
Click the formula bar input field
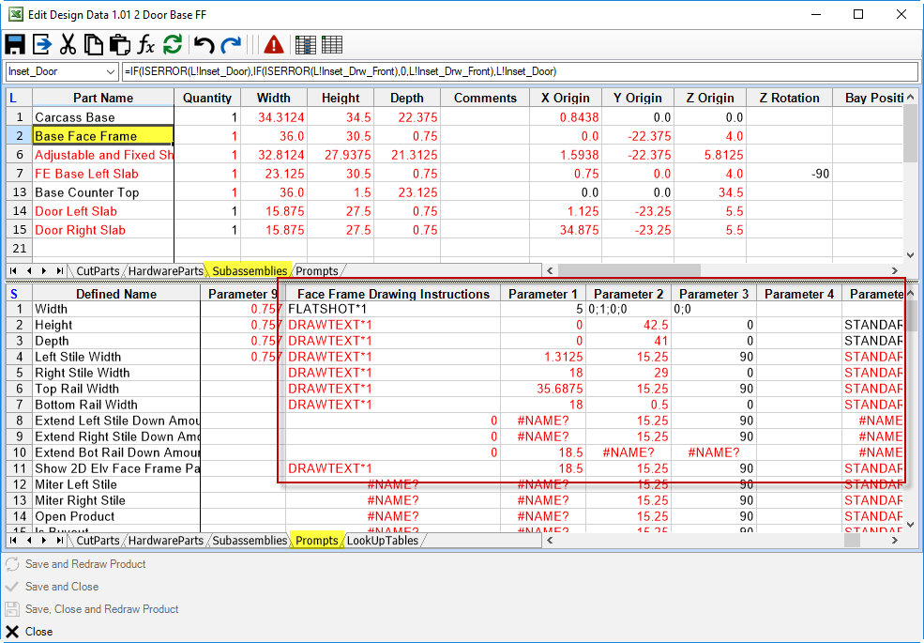pyautogui.click(x=519, y=72)
